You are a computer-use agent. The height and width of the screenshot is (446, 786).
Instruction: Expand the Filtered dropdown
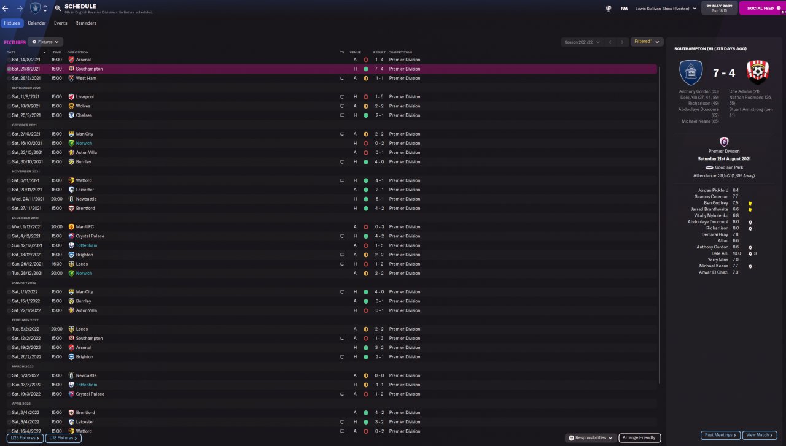coord(647,42)
